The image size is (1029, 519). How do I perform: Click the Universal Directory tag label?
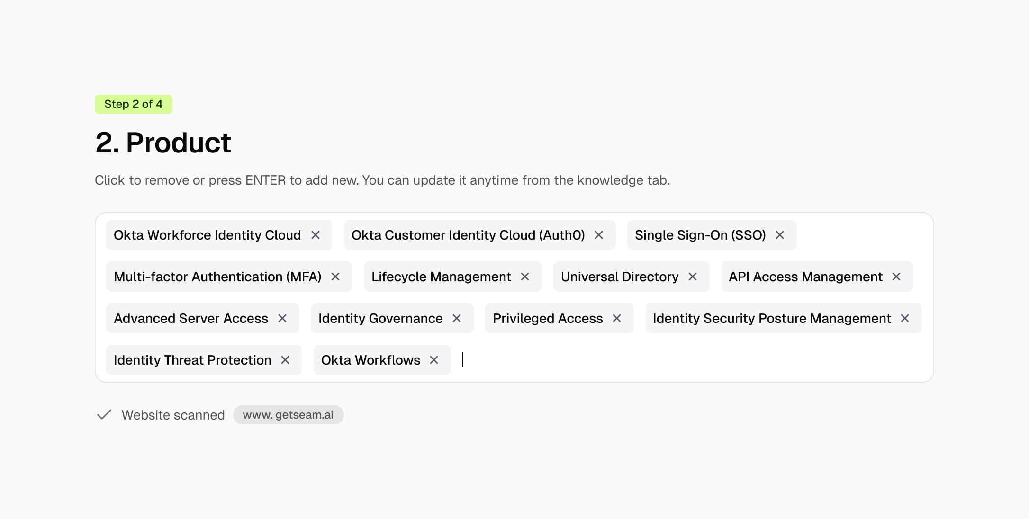(620, 277)
